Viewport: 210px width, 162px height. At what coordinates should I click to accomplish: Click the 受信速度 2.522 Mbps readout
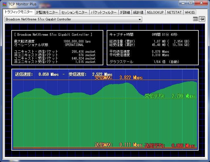click(x=91, y=74)
